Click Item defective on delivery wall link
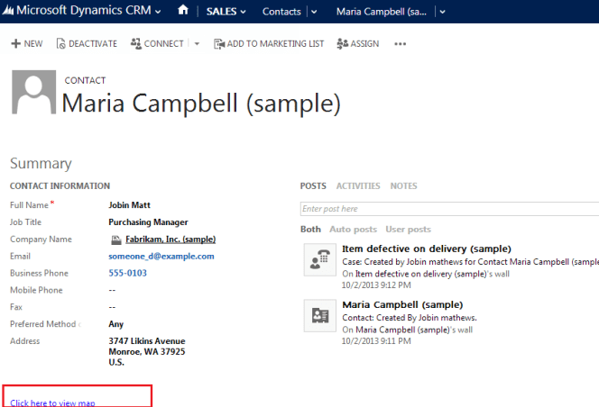 [421, 274]
